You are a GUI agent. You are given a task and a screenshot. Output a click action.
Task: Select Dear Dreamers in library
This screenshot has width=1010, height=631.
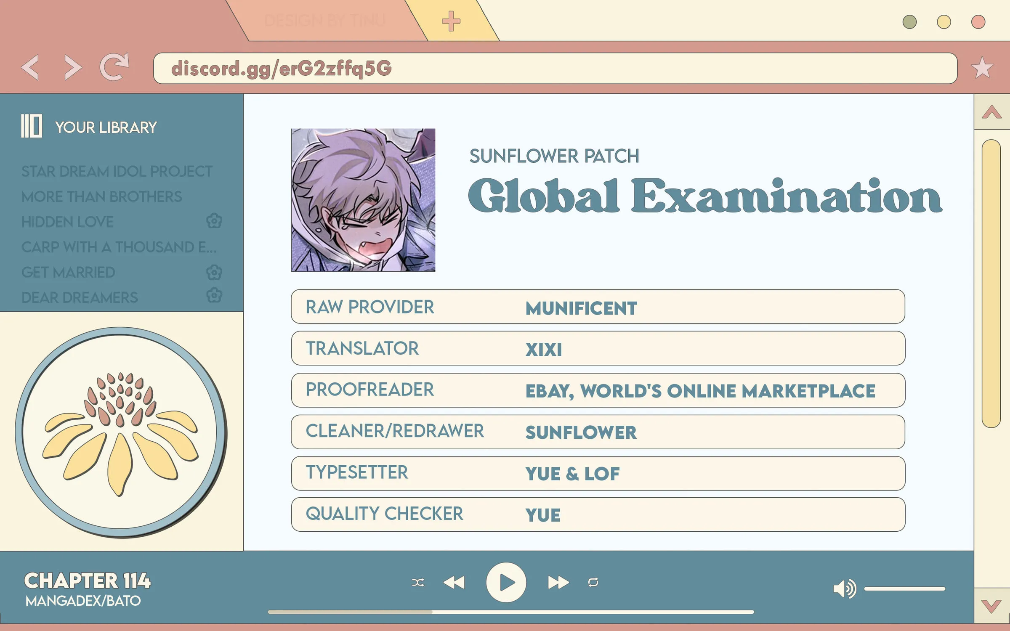[80, 298]
